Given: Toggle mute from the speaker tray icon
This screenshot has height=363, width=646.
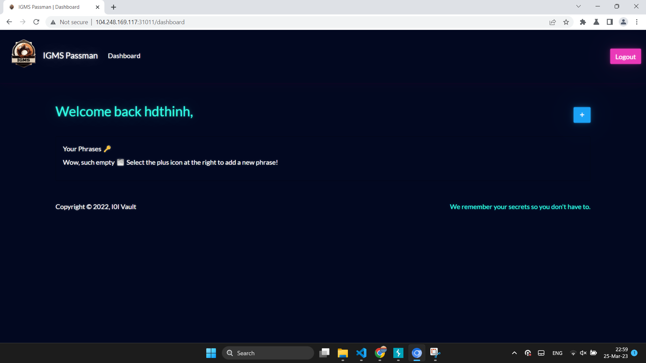Looking at the screenshot, I should pos(583,353).
